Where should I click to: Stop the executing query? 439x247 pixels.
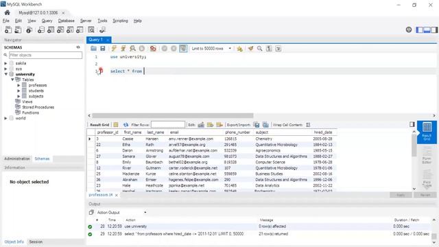[142, 49]
